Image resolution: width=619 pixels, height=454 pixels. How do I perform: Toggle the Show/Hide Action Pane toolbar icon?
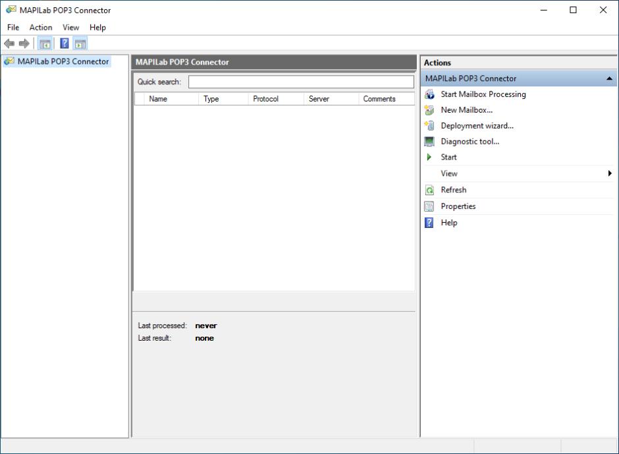(80, 43)
